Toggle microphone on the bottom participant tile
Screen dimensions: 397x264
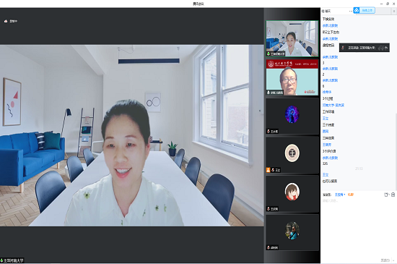[269, 247]
